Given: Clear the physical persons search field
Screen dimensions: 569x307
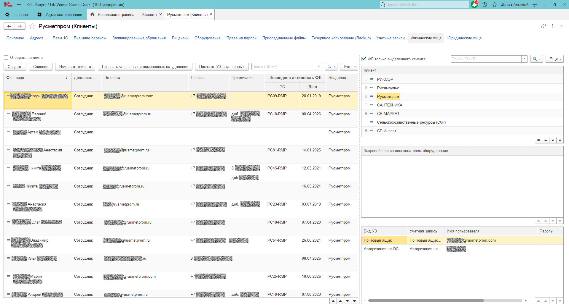Looking at the screenshot, I should click(319, 67).
